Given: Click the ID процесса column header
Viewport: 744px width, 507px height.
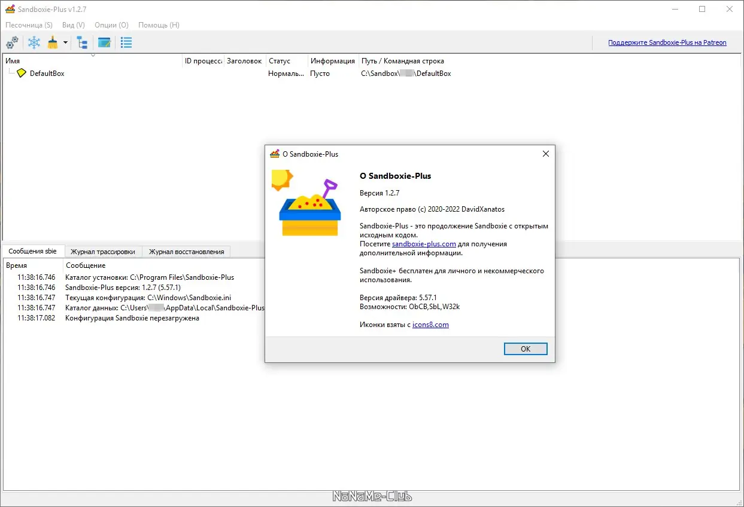Looking at the screenshot, I should [x=203, y=61].
